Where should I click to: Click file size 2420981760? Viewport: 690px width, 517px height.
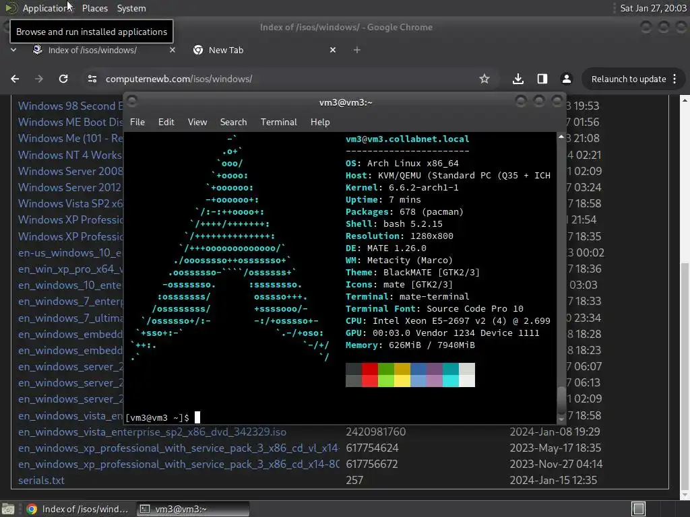[x=376, y=432]
